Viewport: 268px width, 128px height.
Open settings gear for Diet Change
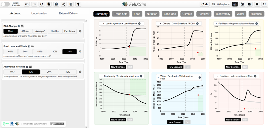coord(80,31)
